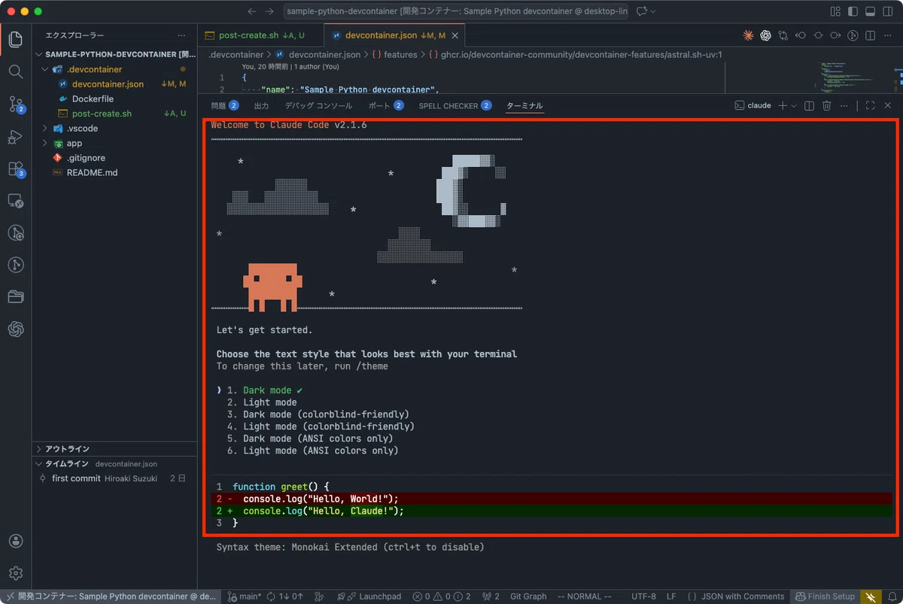Select the devcontainer.json editor tab
The image size is (903, 604).
tap(395, 35)
